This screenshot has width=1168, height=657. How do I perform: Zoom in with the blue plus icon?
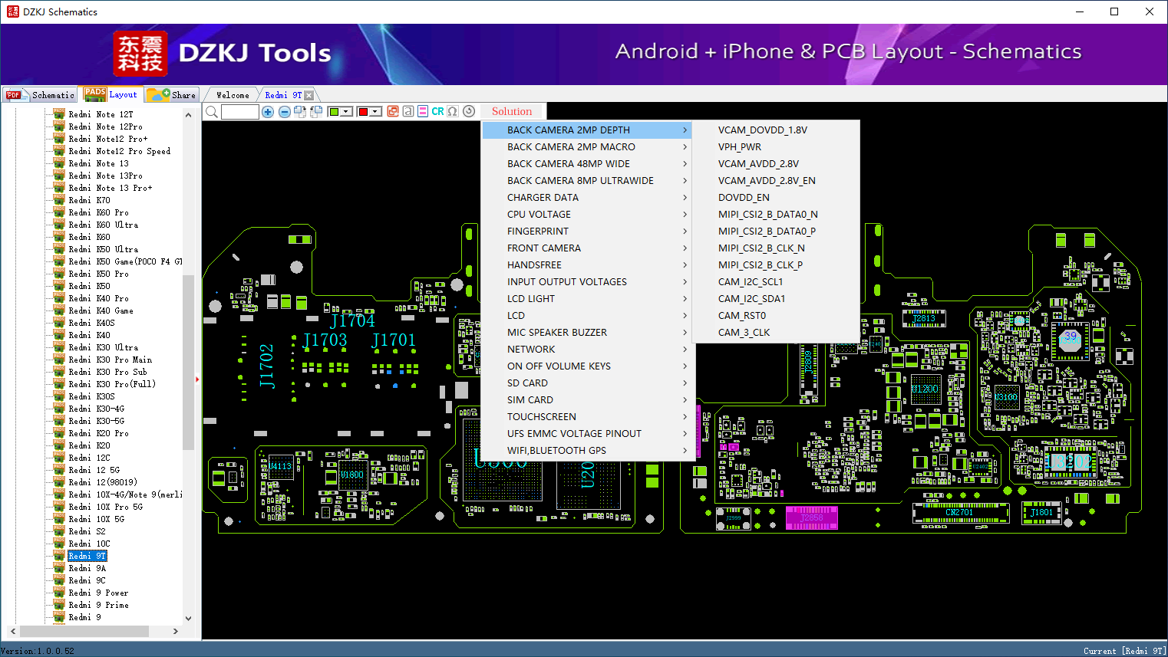(x=268, y=112)
